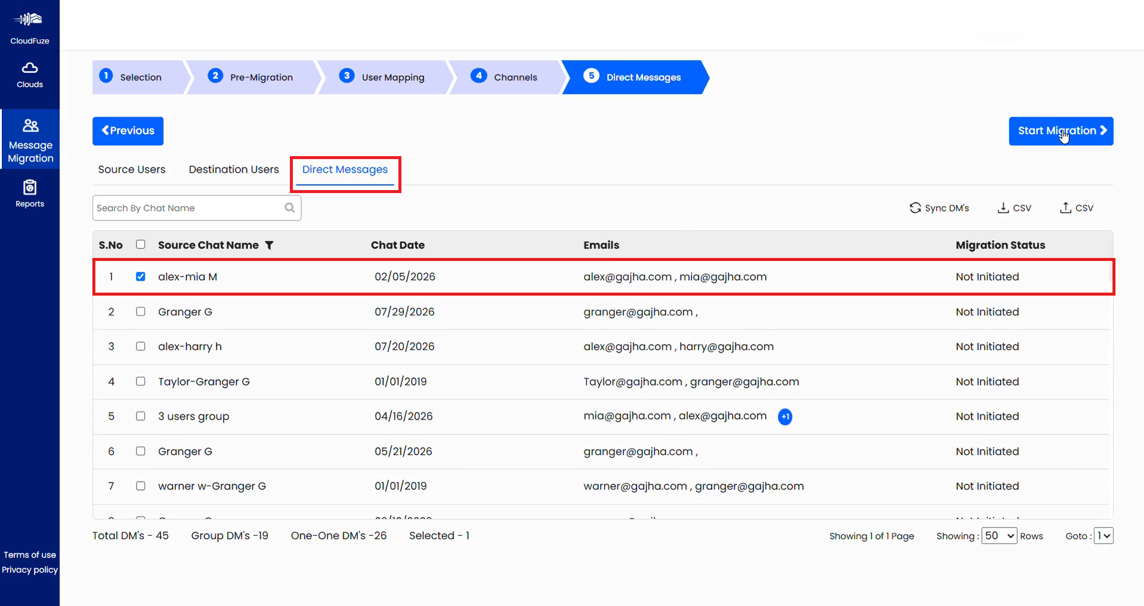Go to step 3 User Mapping
Screen dimensions: 1144x606
pyautogui.click(x=387, y=77)
